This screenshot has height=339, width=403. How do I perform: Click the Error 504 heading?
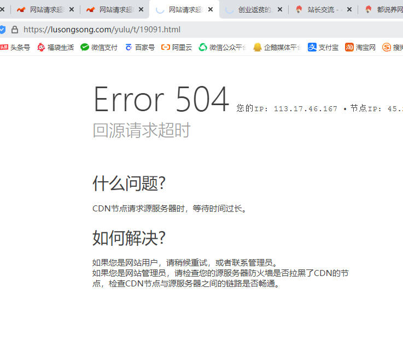(161, 99)
